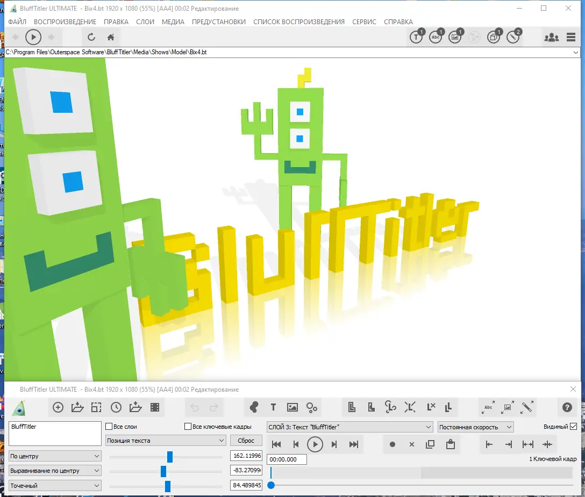Image resolution: width=585 pixels, height=497 pixels.
Task: Jump to first keyframe with rewind icon
Action: click(276, 444)
